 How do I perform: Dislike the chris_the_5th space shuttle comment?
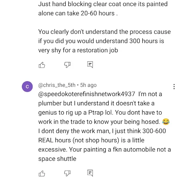[67, 173]
